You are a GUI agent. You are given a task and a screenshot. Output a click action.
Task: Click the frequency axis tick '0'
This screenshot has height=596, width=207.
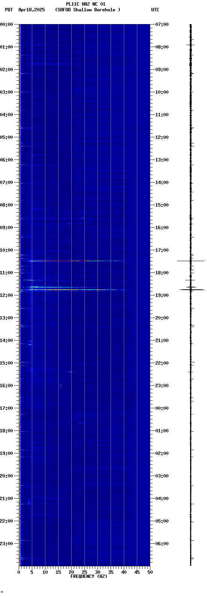(19, 572)
